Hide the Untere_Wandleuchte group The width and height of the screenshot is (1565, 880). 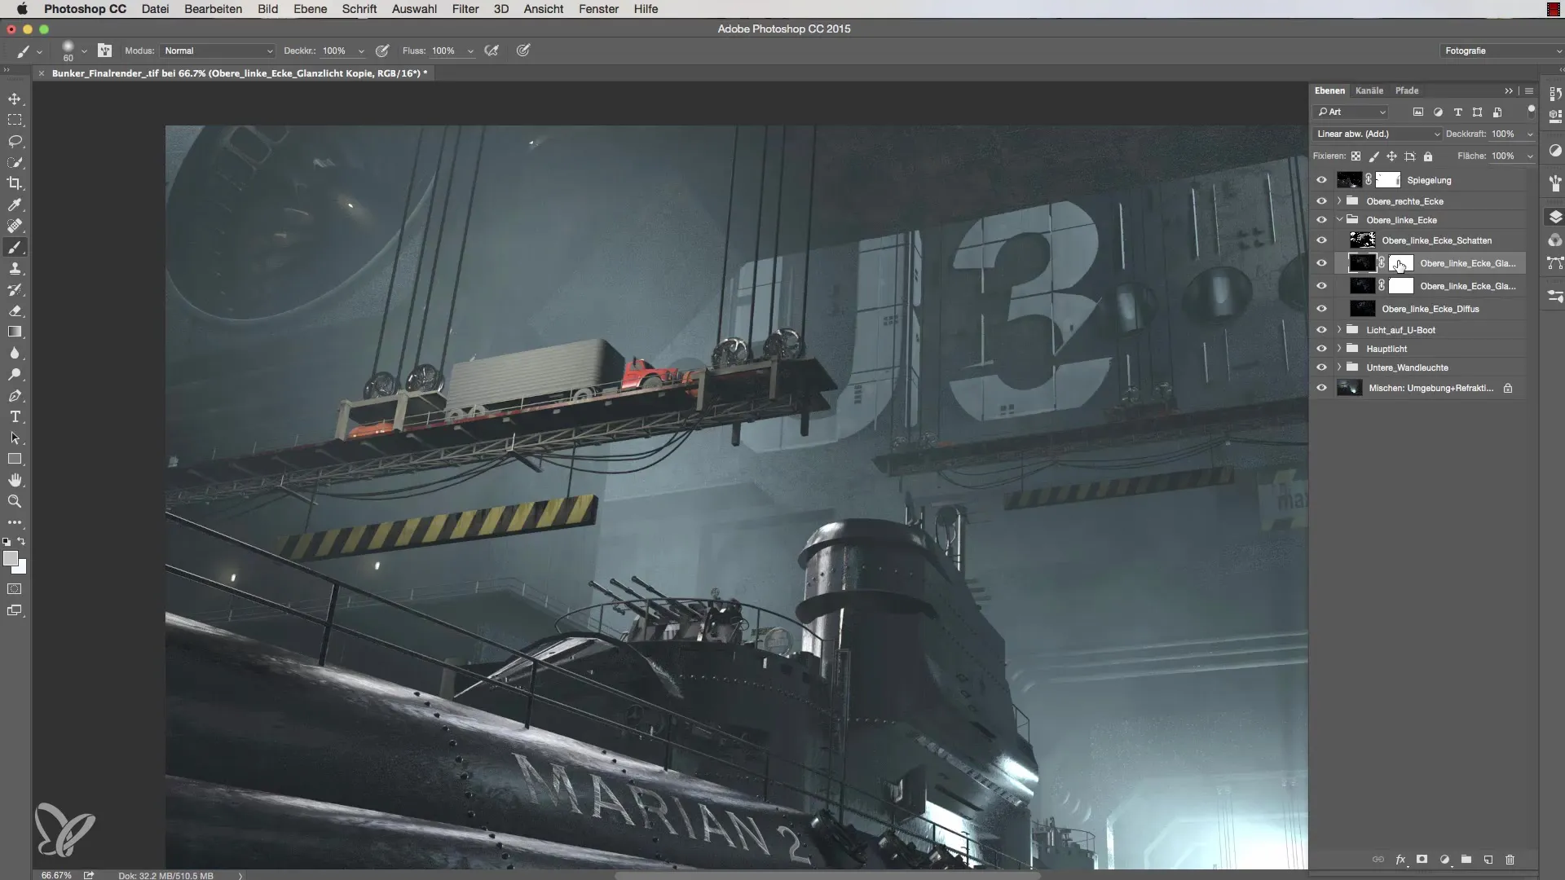point(1321,367)
